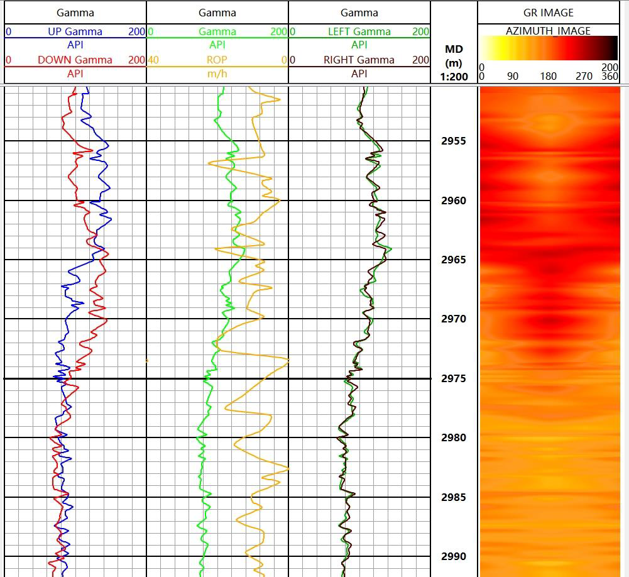Click the API unit under RIGHT Gamma
Screen dimensions: 629x577
pos(359,74)
